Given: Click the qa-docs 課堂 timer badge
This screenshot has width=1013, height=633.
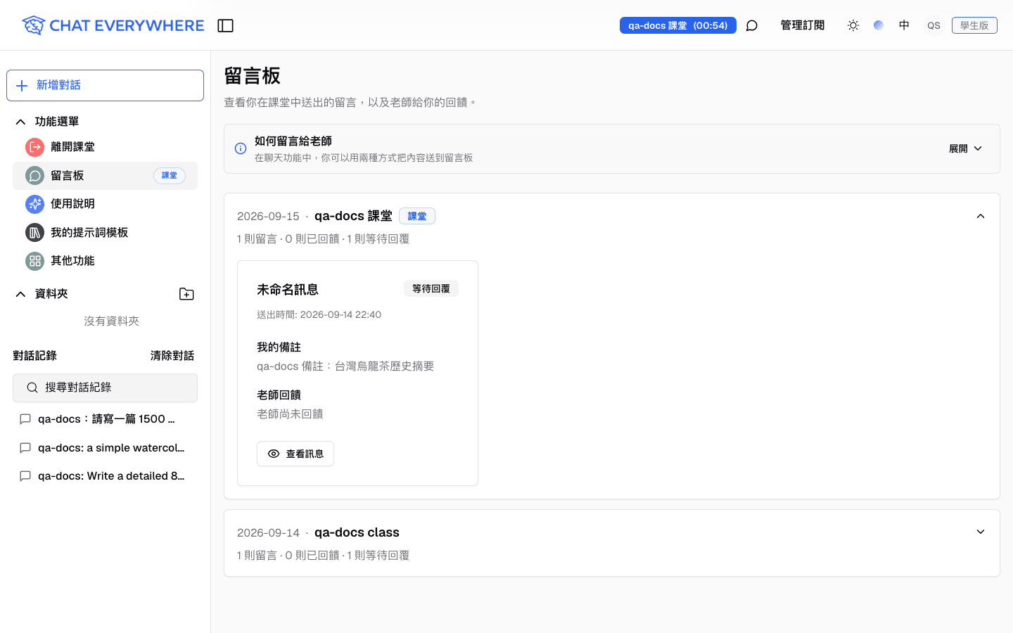Looking at the screenshot, I should (678, 25).
